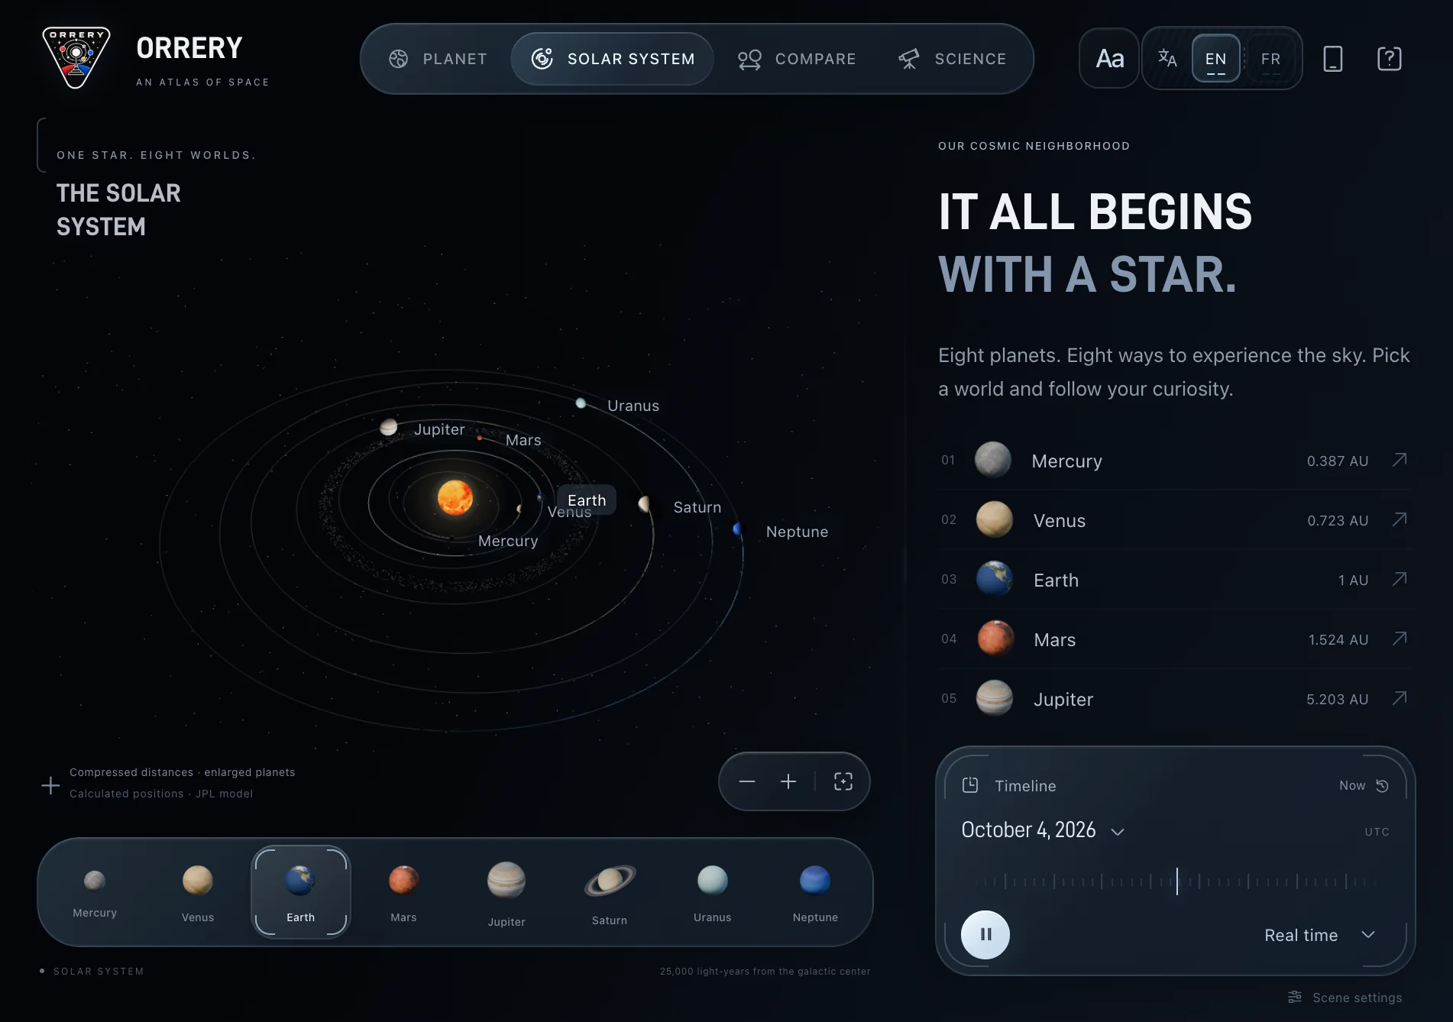The height and width of the screenshot is (1022, 1453).
Task: Choose Jupiter in the bottom planet dock
Action: pyautogui.click(x=506, y=892)
